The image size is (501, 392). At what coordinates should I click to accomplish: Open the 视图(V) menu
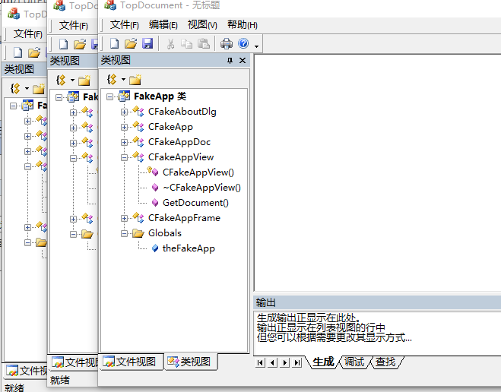point(202,25)
